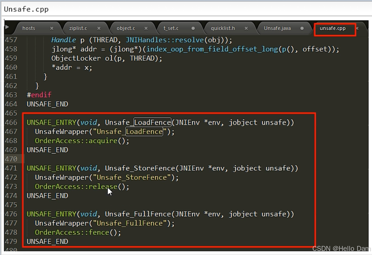Click ObjectLocker ol(p, THREAD) statement

(107, 58)
